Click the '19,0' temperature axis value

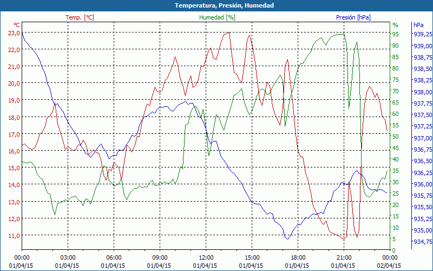14,100
